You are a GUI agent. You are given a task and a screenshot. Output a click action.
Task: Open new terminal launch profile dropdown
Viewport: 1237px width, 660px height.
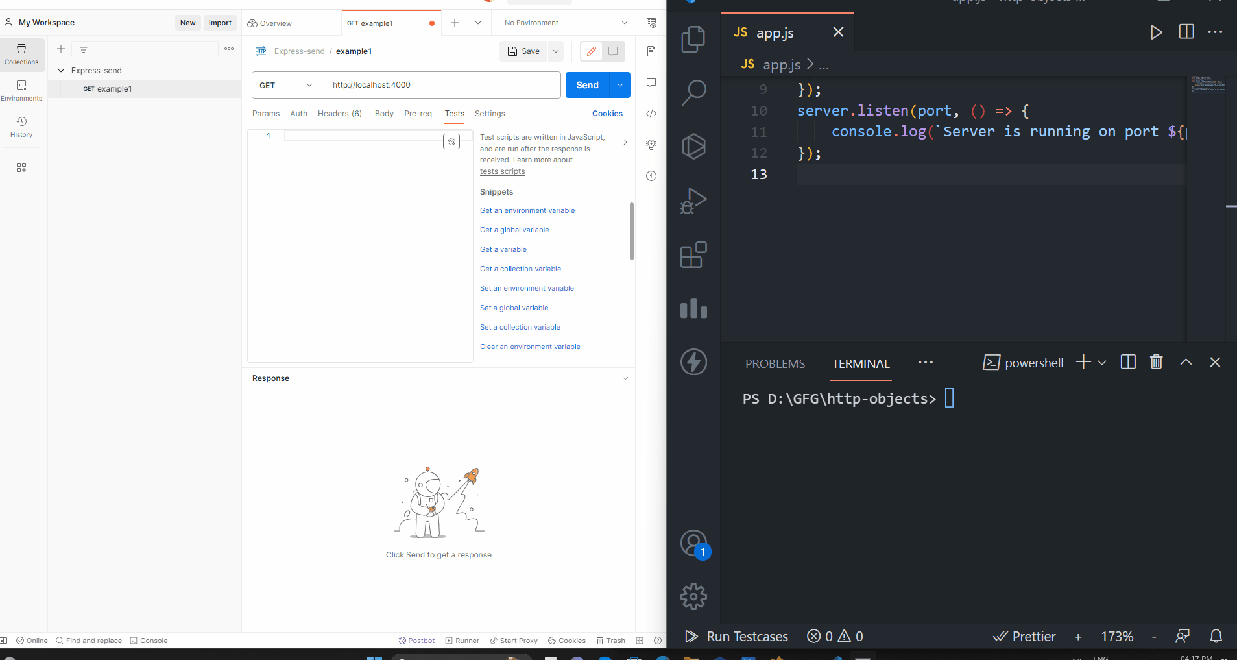[1102, 363]
